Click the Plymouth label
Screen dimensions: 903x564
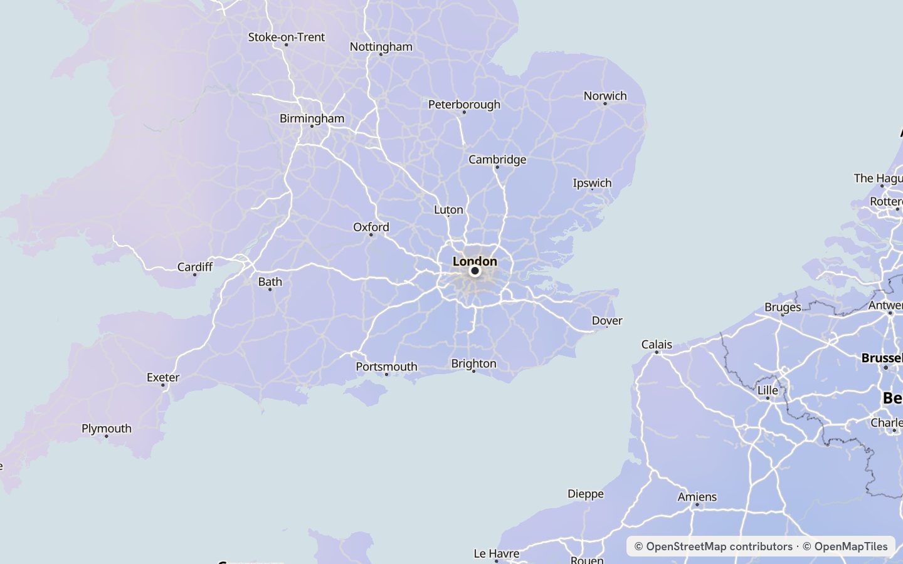107,429
